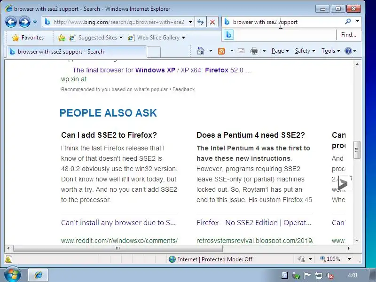The width and height of the screenshot is (376, 282).
Task: Open the Suggested Sites favorites link
Action: [96, 38]
